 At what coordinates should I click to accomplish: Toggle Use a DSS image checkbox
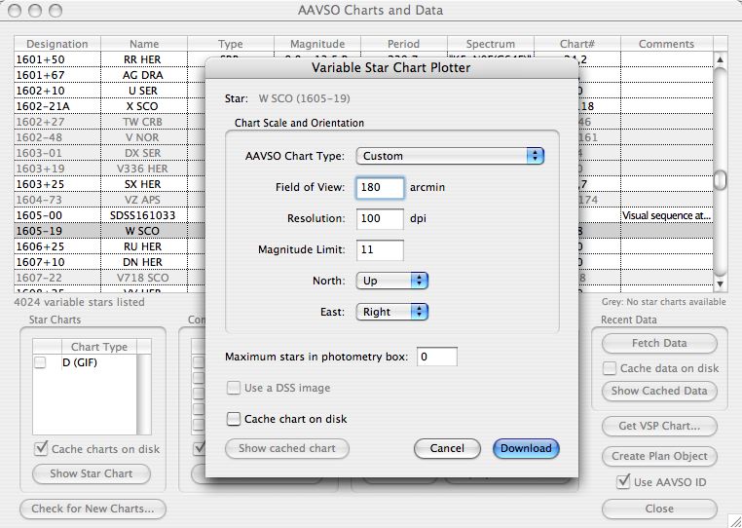234,388
